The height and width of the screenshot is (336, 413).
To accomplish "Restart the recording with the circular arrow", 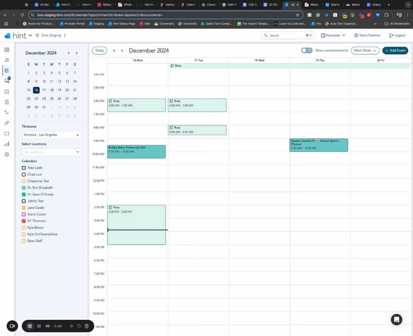I will point(79,326).
